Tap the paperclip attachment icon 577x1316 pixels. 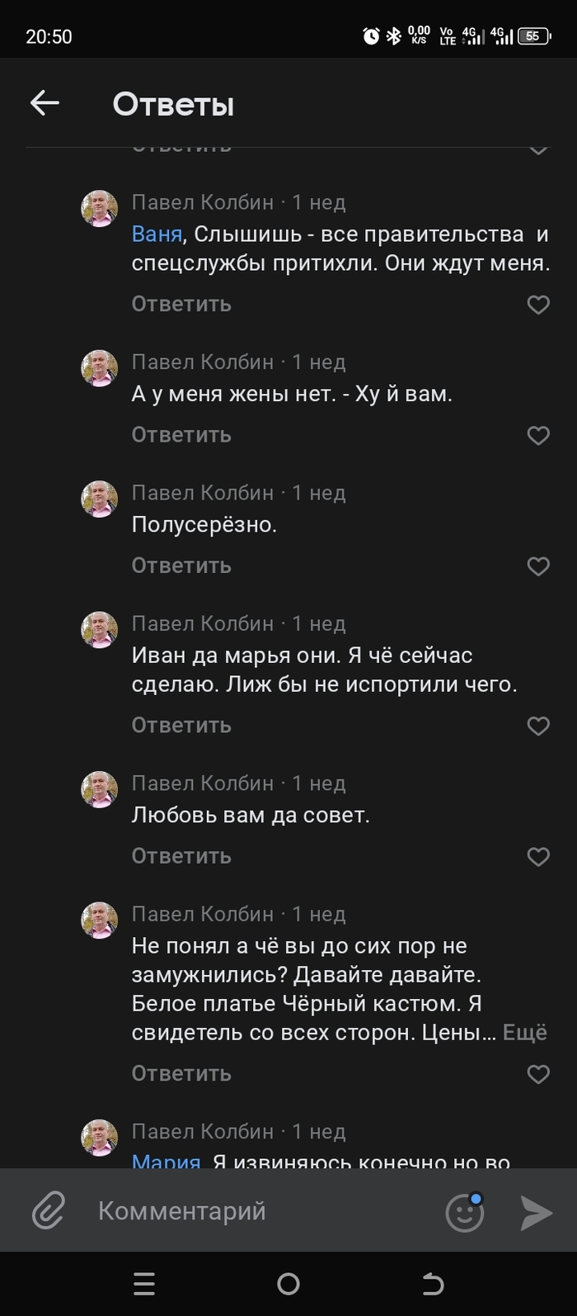coord(49,1211)
